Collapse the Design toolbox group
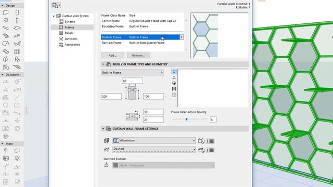Image resolution: width=333 pixels, height=187 pixels. pos(2,6)
